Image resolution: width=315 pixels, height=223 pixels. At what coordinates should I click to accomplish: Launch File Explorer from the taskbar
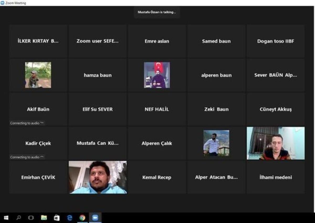coord(44,217)
